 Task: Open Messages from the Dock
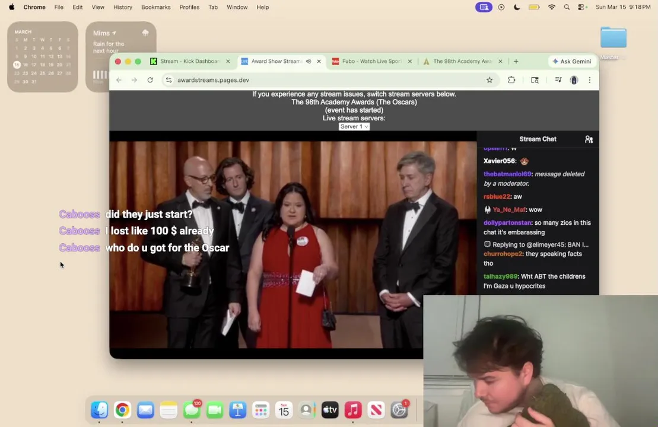(192, 410)
